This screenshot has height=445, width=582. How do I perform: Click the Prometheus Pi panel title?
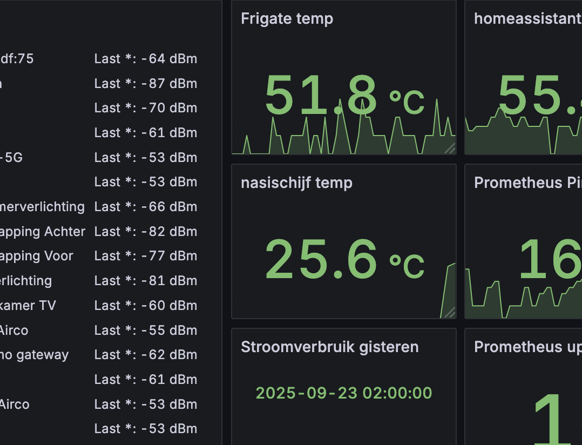tap(528, 183)
